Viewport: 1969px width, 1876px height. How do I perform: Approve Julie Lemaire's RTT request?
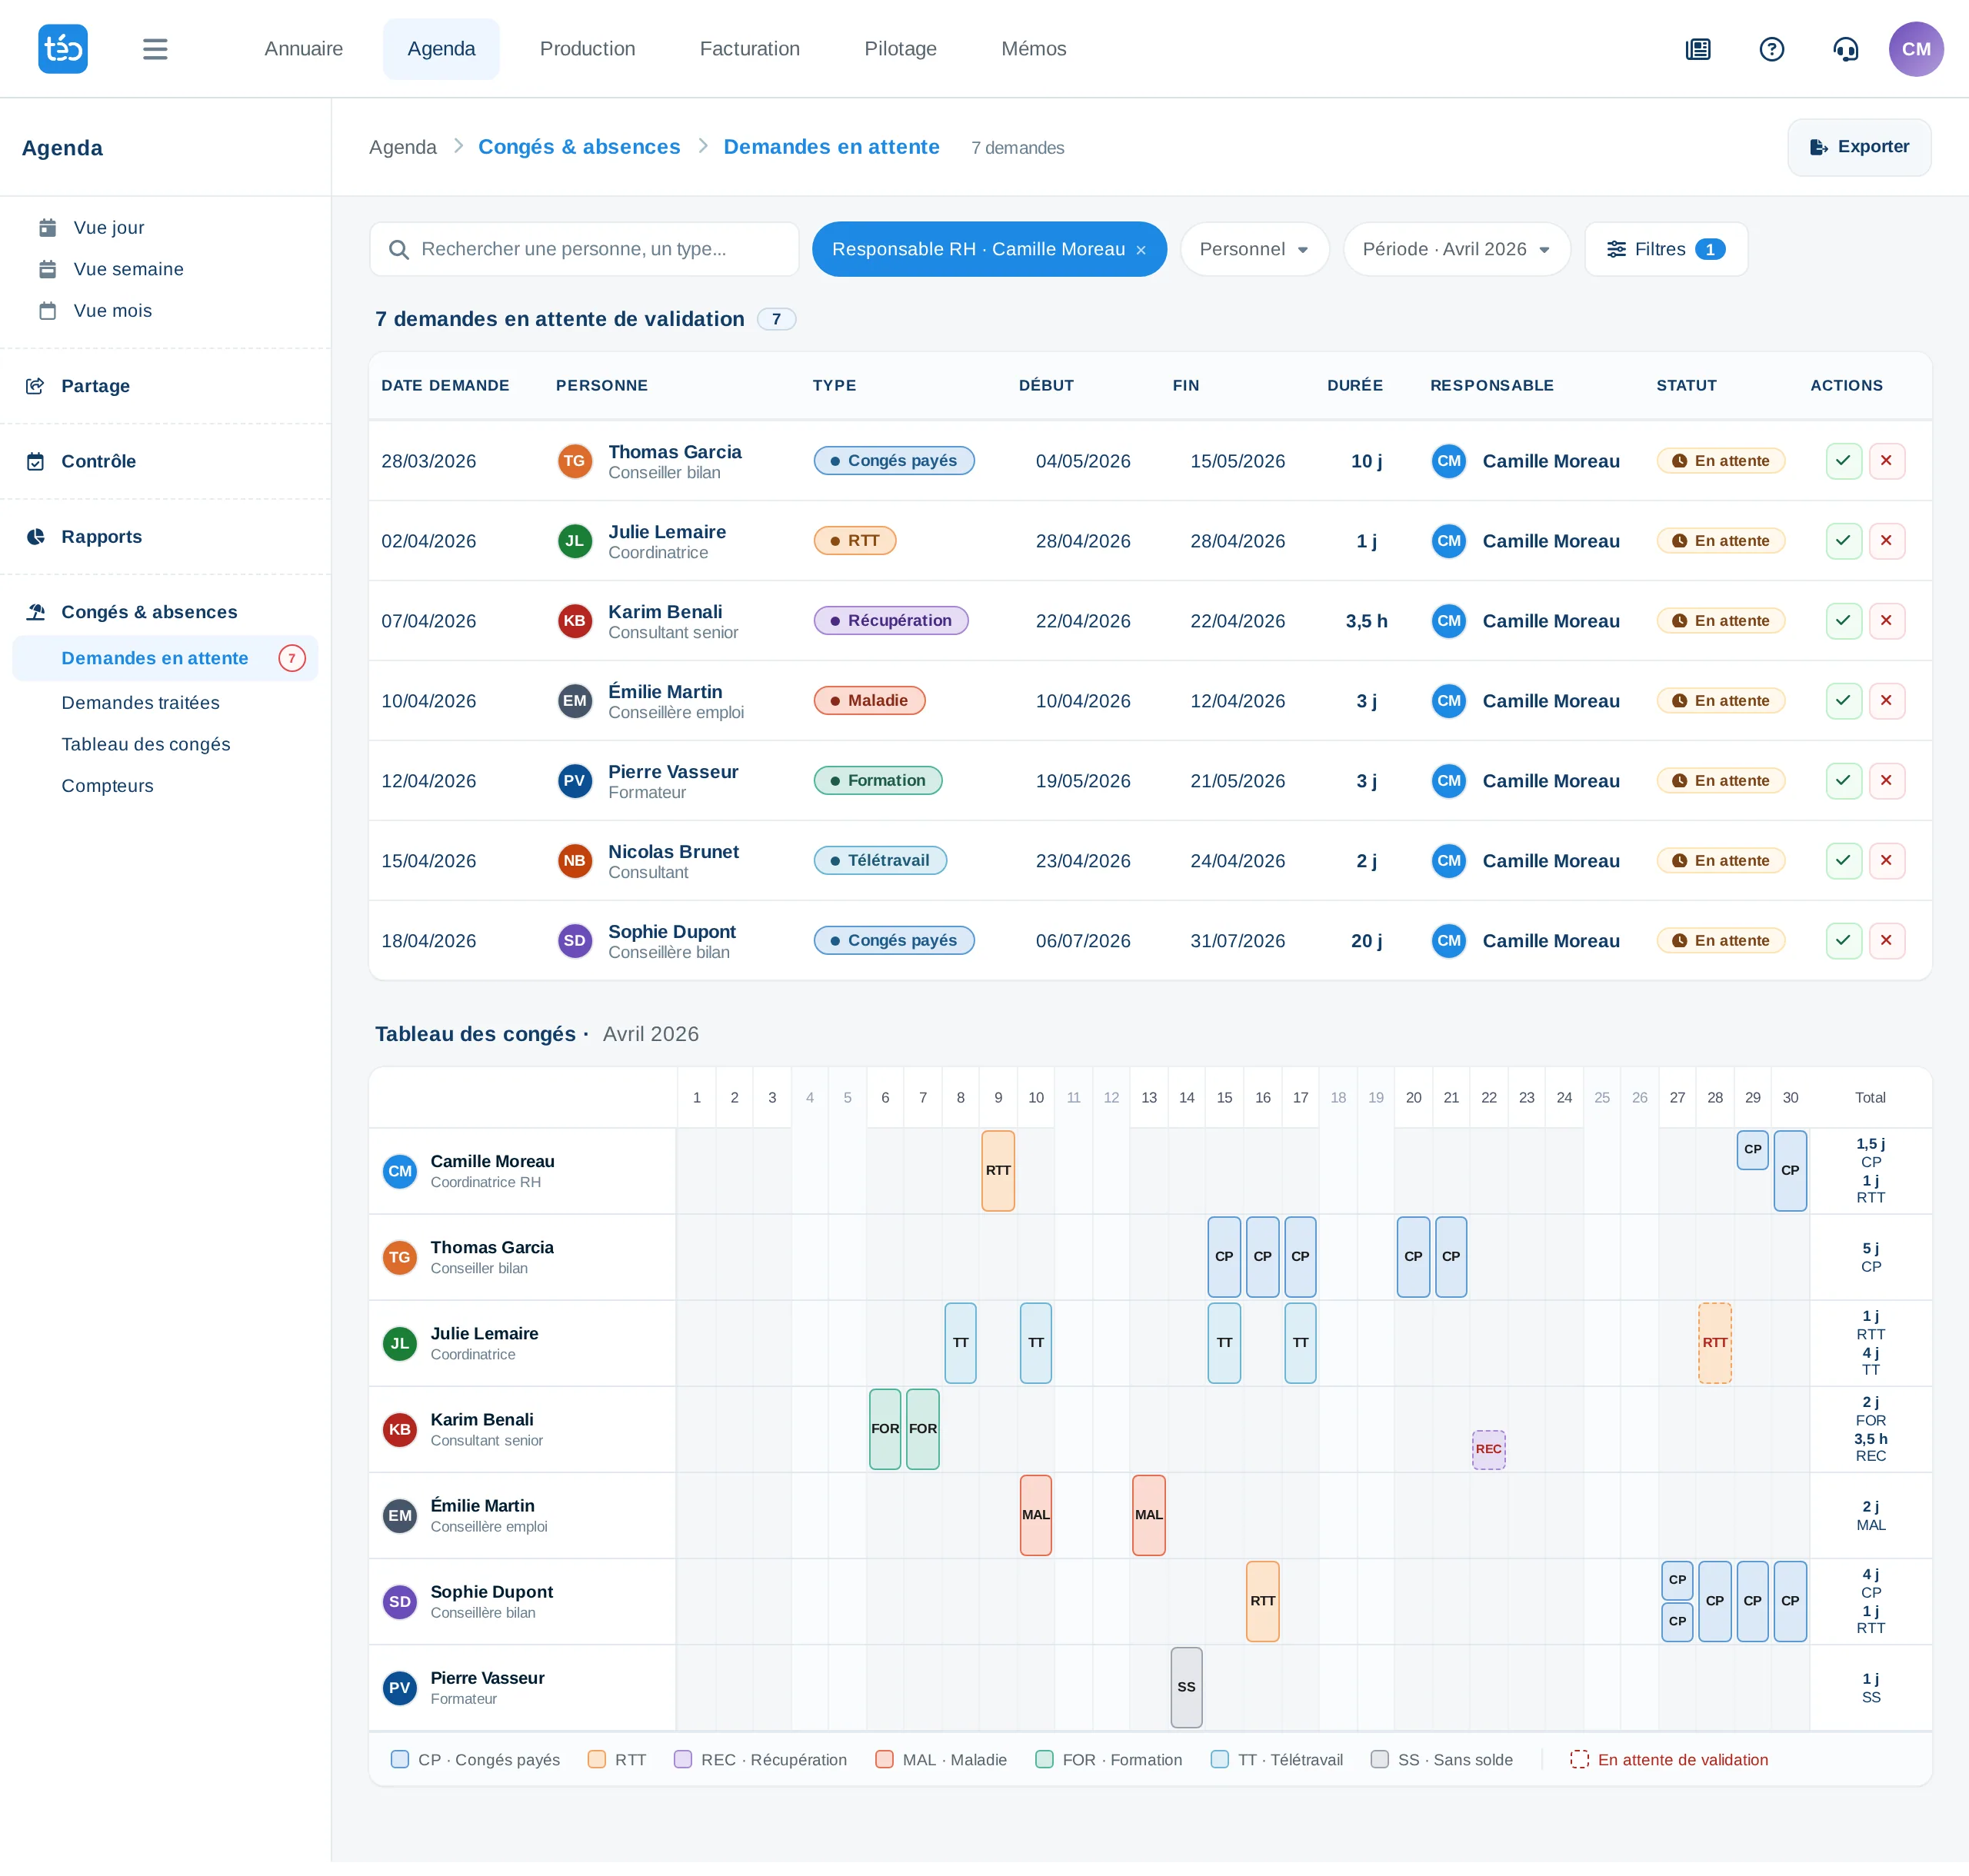click(1843, 541)
